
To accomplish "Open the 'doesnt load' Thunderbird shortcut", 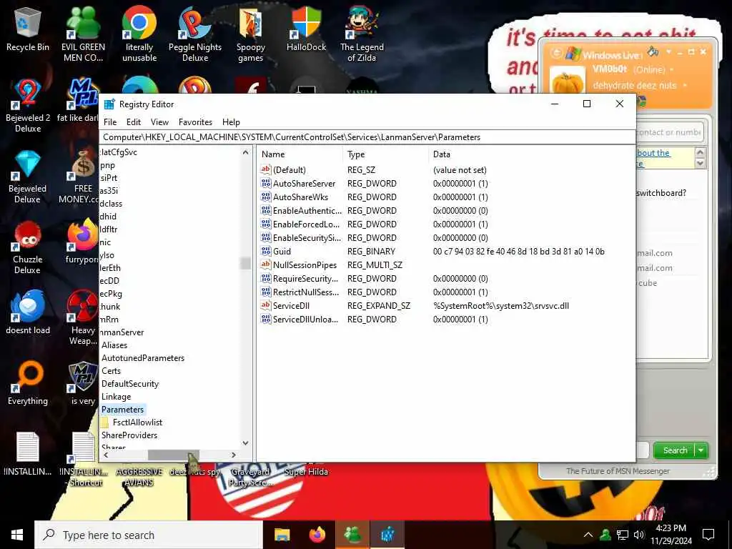I will pyautogui.click(x=28, y=312).
